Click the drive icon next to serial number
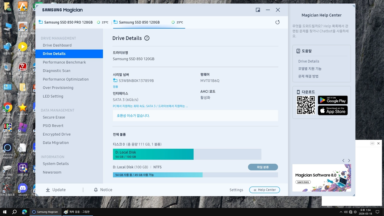 pyautogui.click(x=115, y=81)
